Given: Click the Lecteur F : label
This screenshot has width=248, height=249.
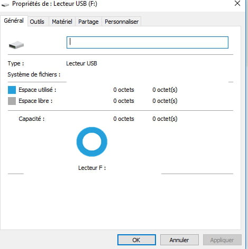Looking at the screenshot, I should click(92, 168).
